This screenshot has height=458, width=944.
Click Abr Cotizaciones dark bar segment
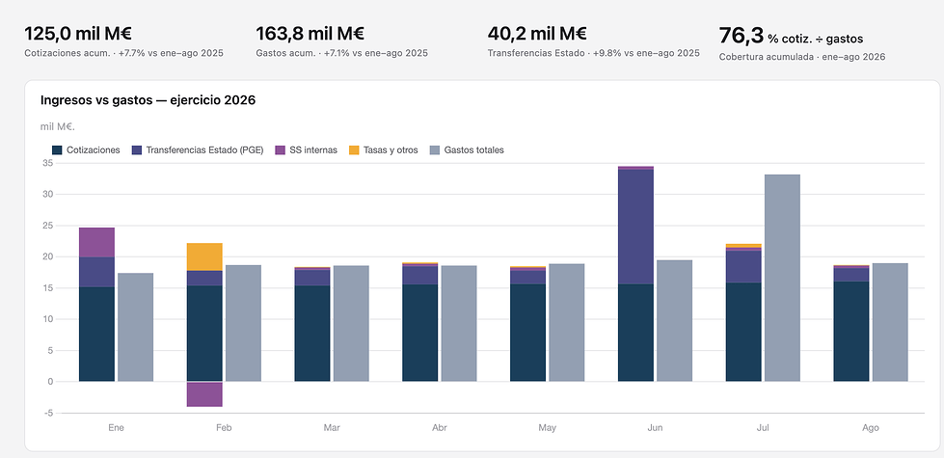[x=420, y=333]
